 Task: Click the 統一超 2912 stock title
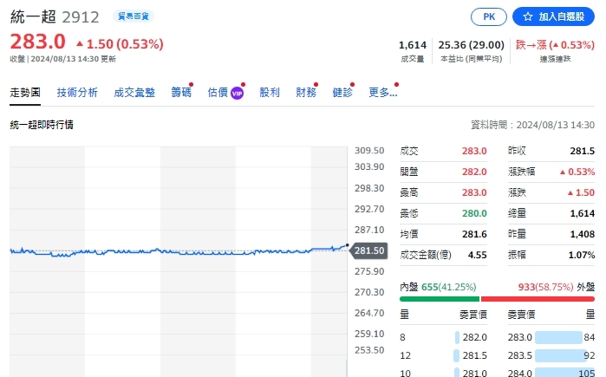coord(55,17)
